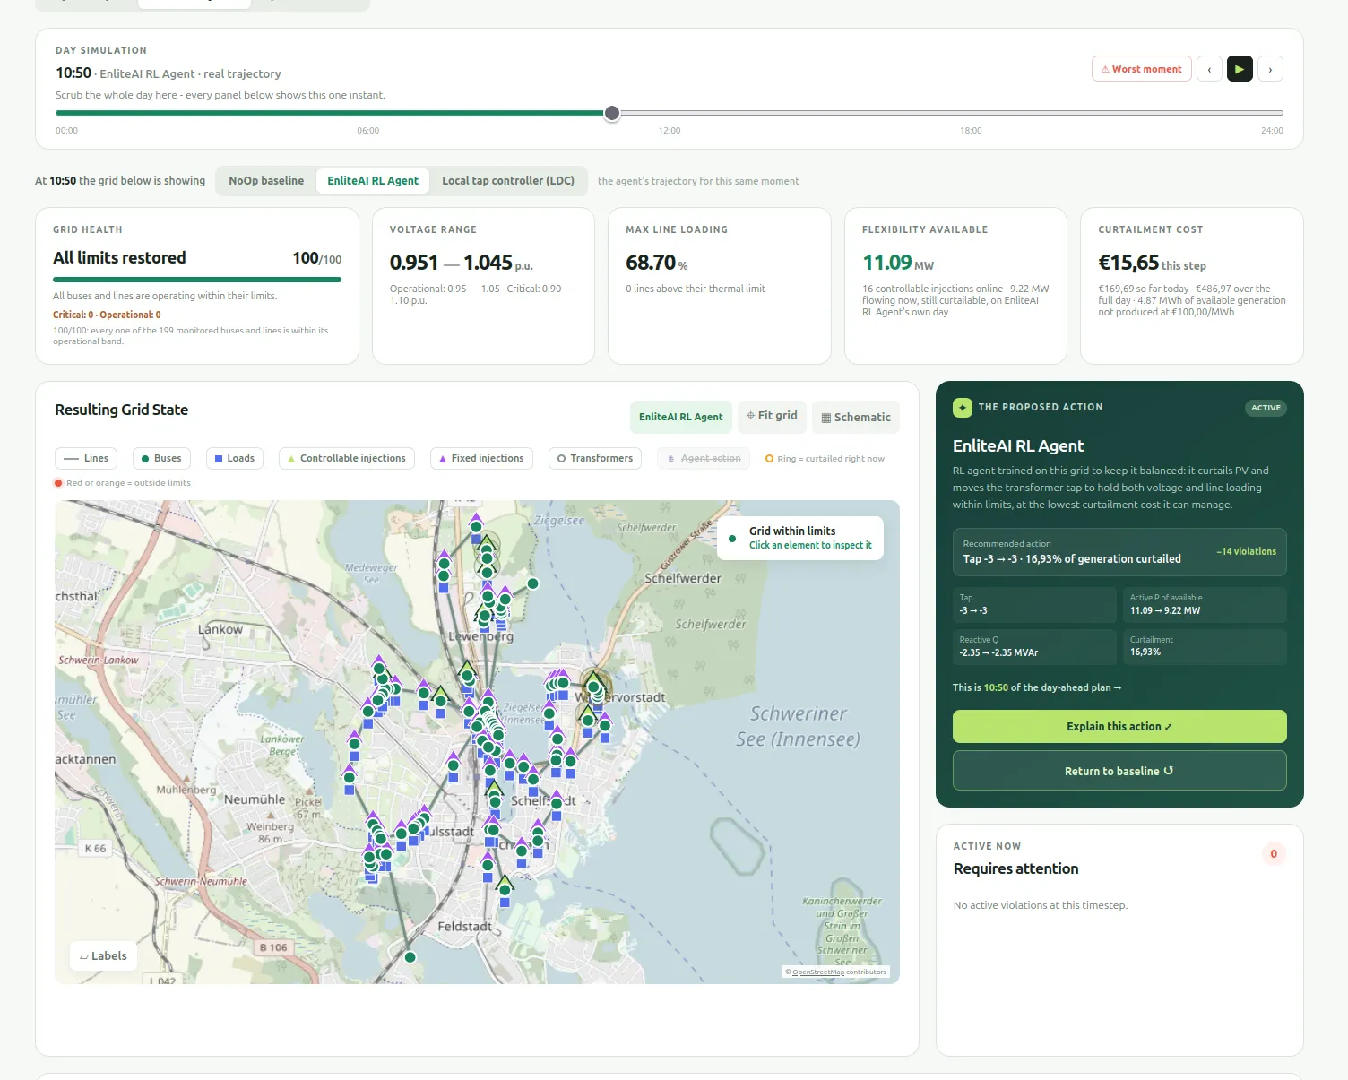Click the '−14 violations' label
Viewport: 1348px width, 1080px height.
coord(1246,551)
